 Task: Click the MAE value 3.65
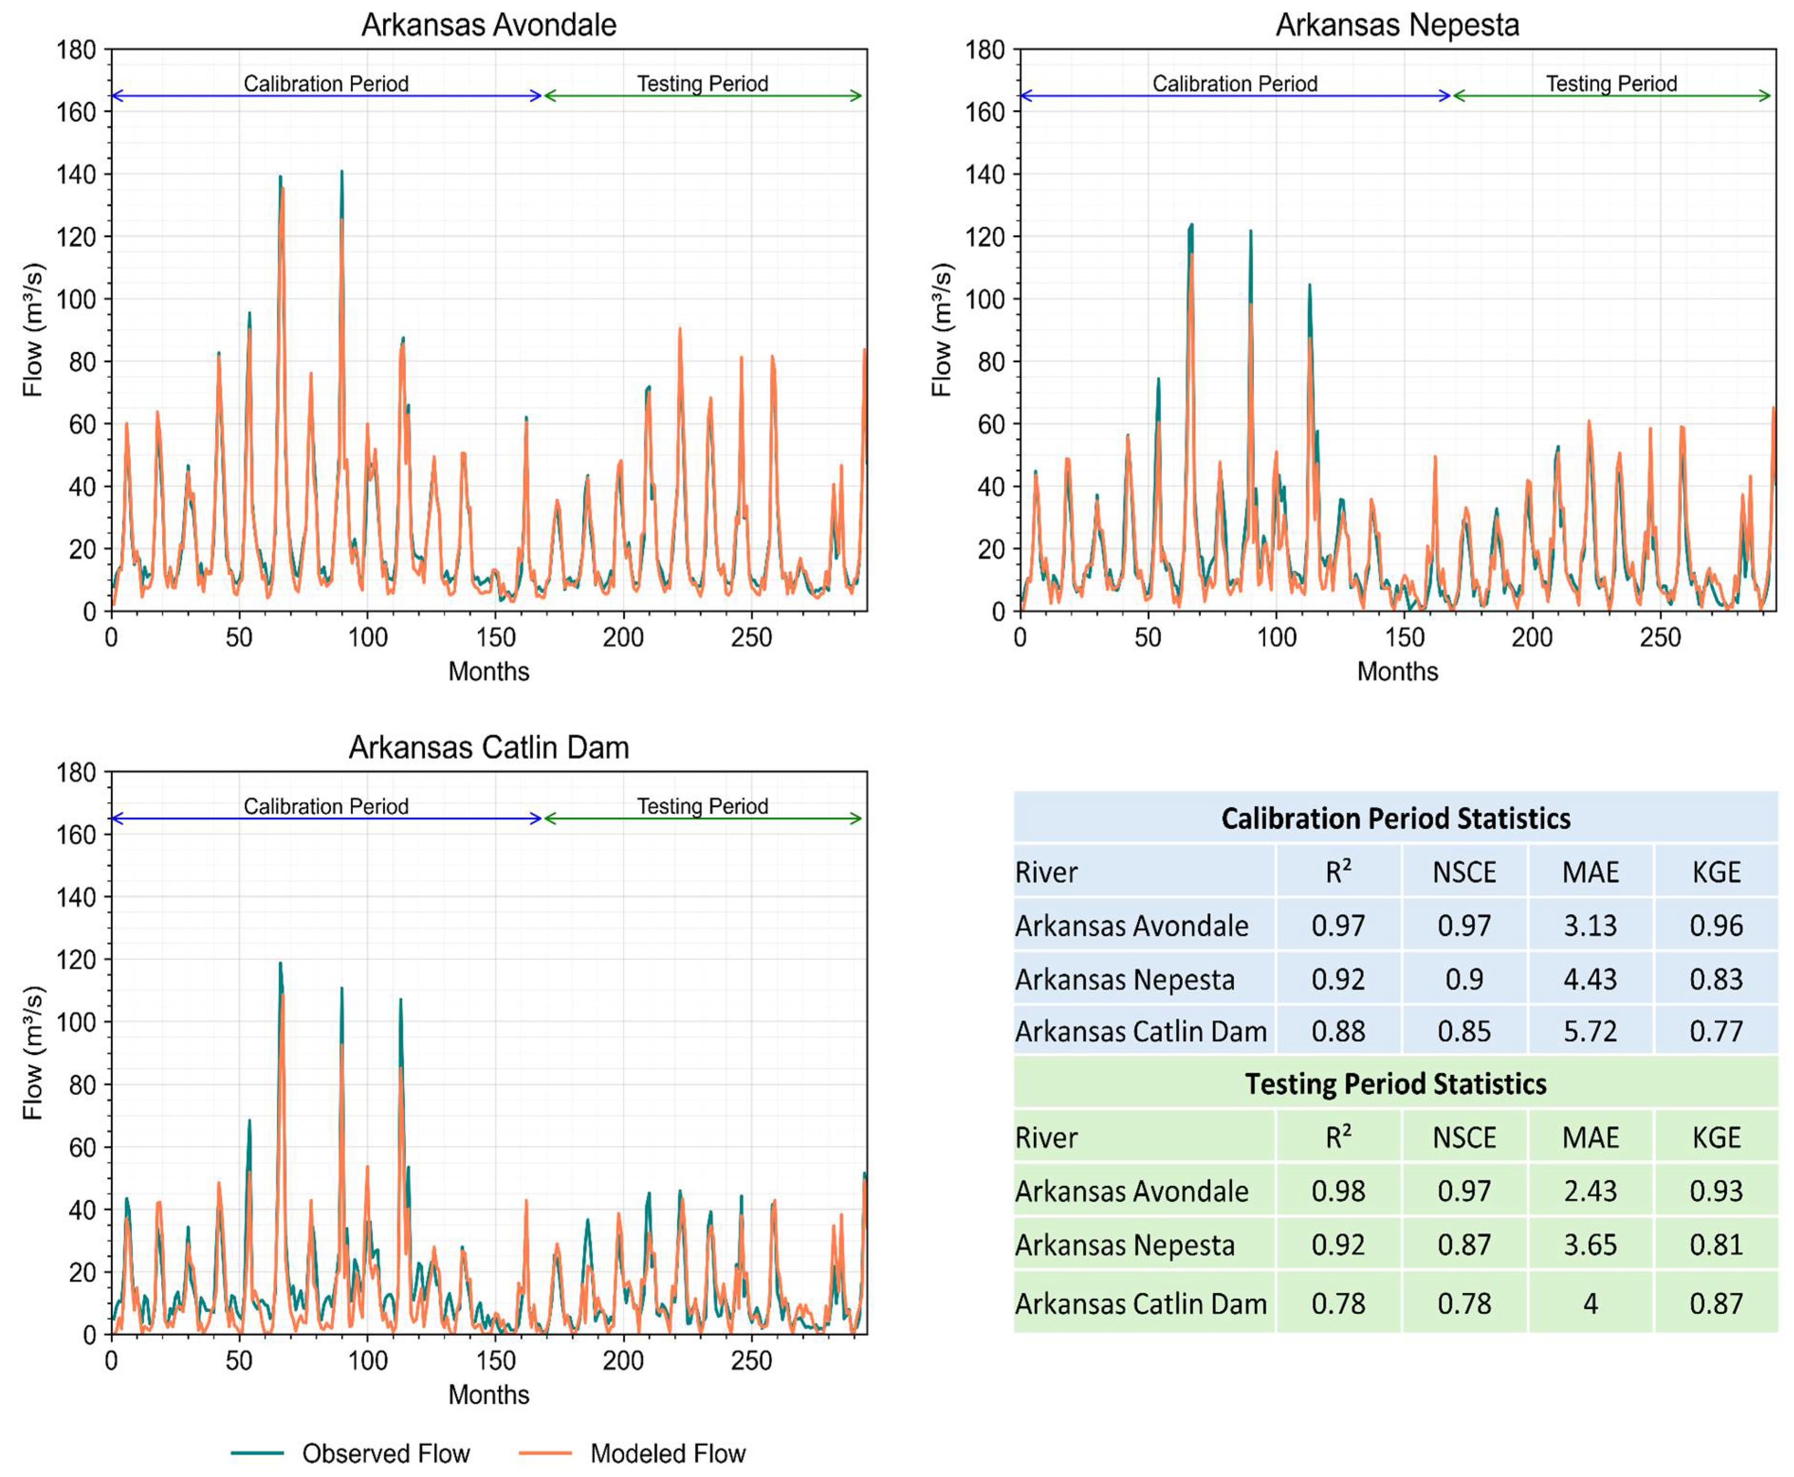pos(1590,1244)
